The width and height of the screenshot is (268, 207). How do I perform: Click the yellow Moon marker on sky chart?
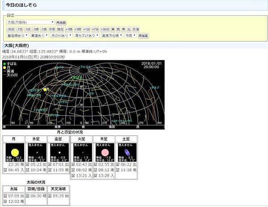tap(45, 90)
